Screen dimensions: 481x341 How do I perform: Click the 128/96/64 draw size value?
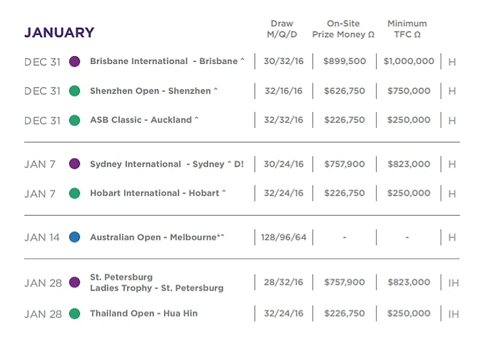click(282, 237)
